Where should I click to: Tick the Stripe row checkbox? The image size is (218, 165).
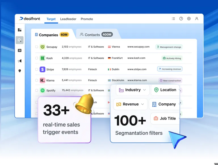click(37, 69)
